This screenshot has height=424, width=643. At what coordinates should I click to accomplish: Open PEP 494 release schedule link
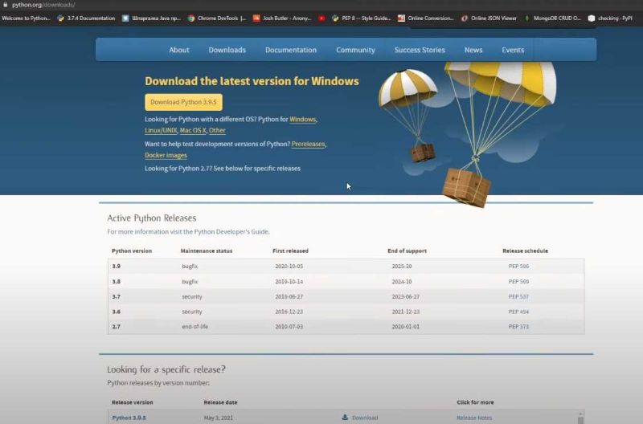pos(518,312)
